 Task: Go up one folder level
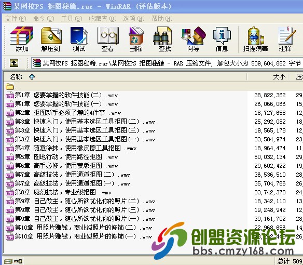click(x=14, y=63)
